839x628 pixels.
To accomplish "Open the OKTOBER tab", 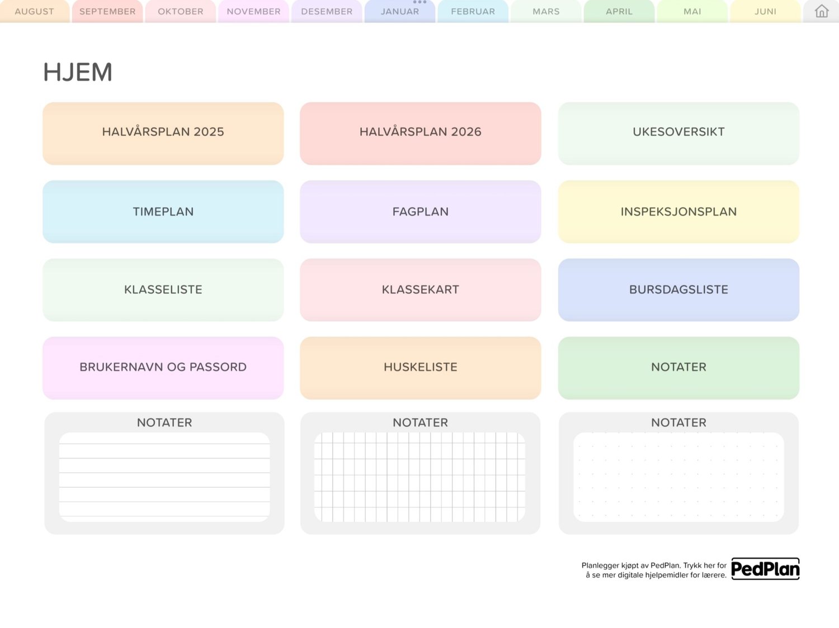I will coord(181,11).
